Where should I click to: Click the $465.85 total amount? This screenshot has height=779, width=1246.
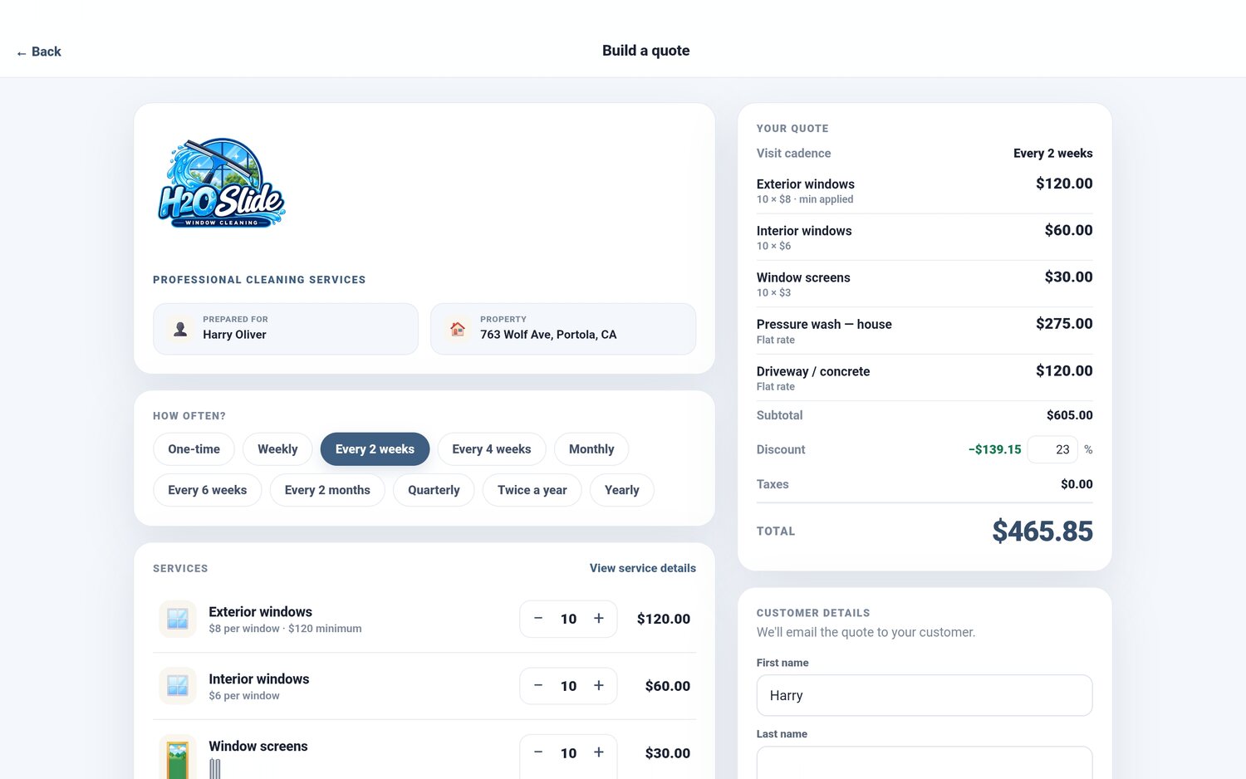1042,532
